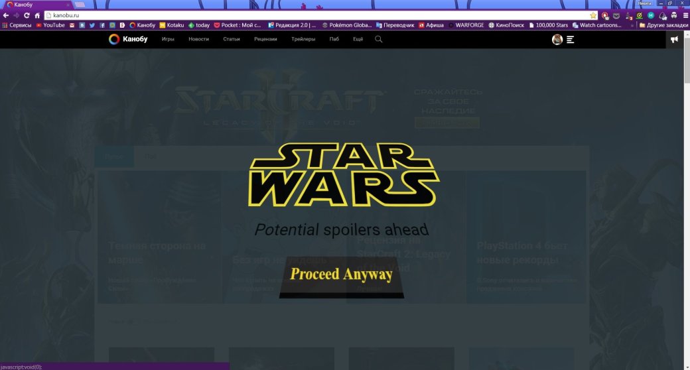Open the Pocket : Мой с... bookmark
Image resolution: width=690 pixels, height=370 pixels.
(x=238, y=25)
